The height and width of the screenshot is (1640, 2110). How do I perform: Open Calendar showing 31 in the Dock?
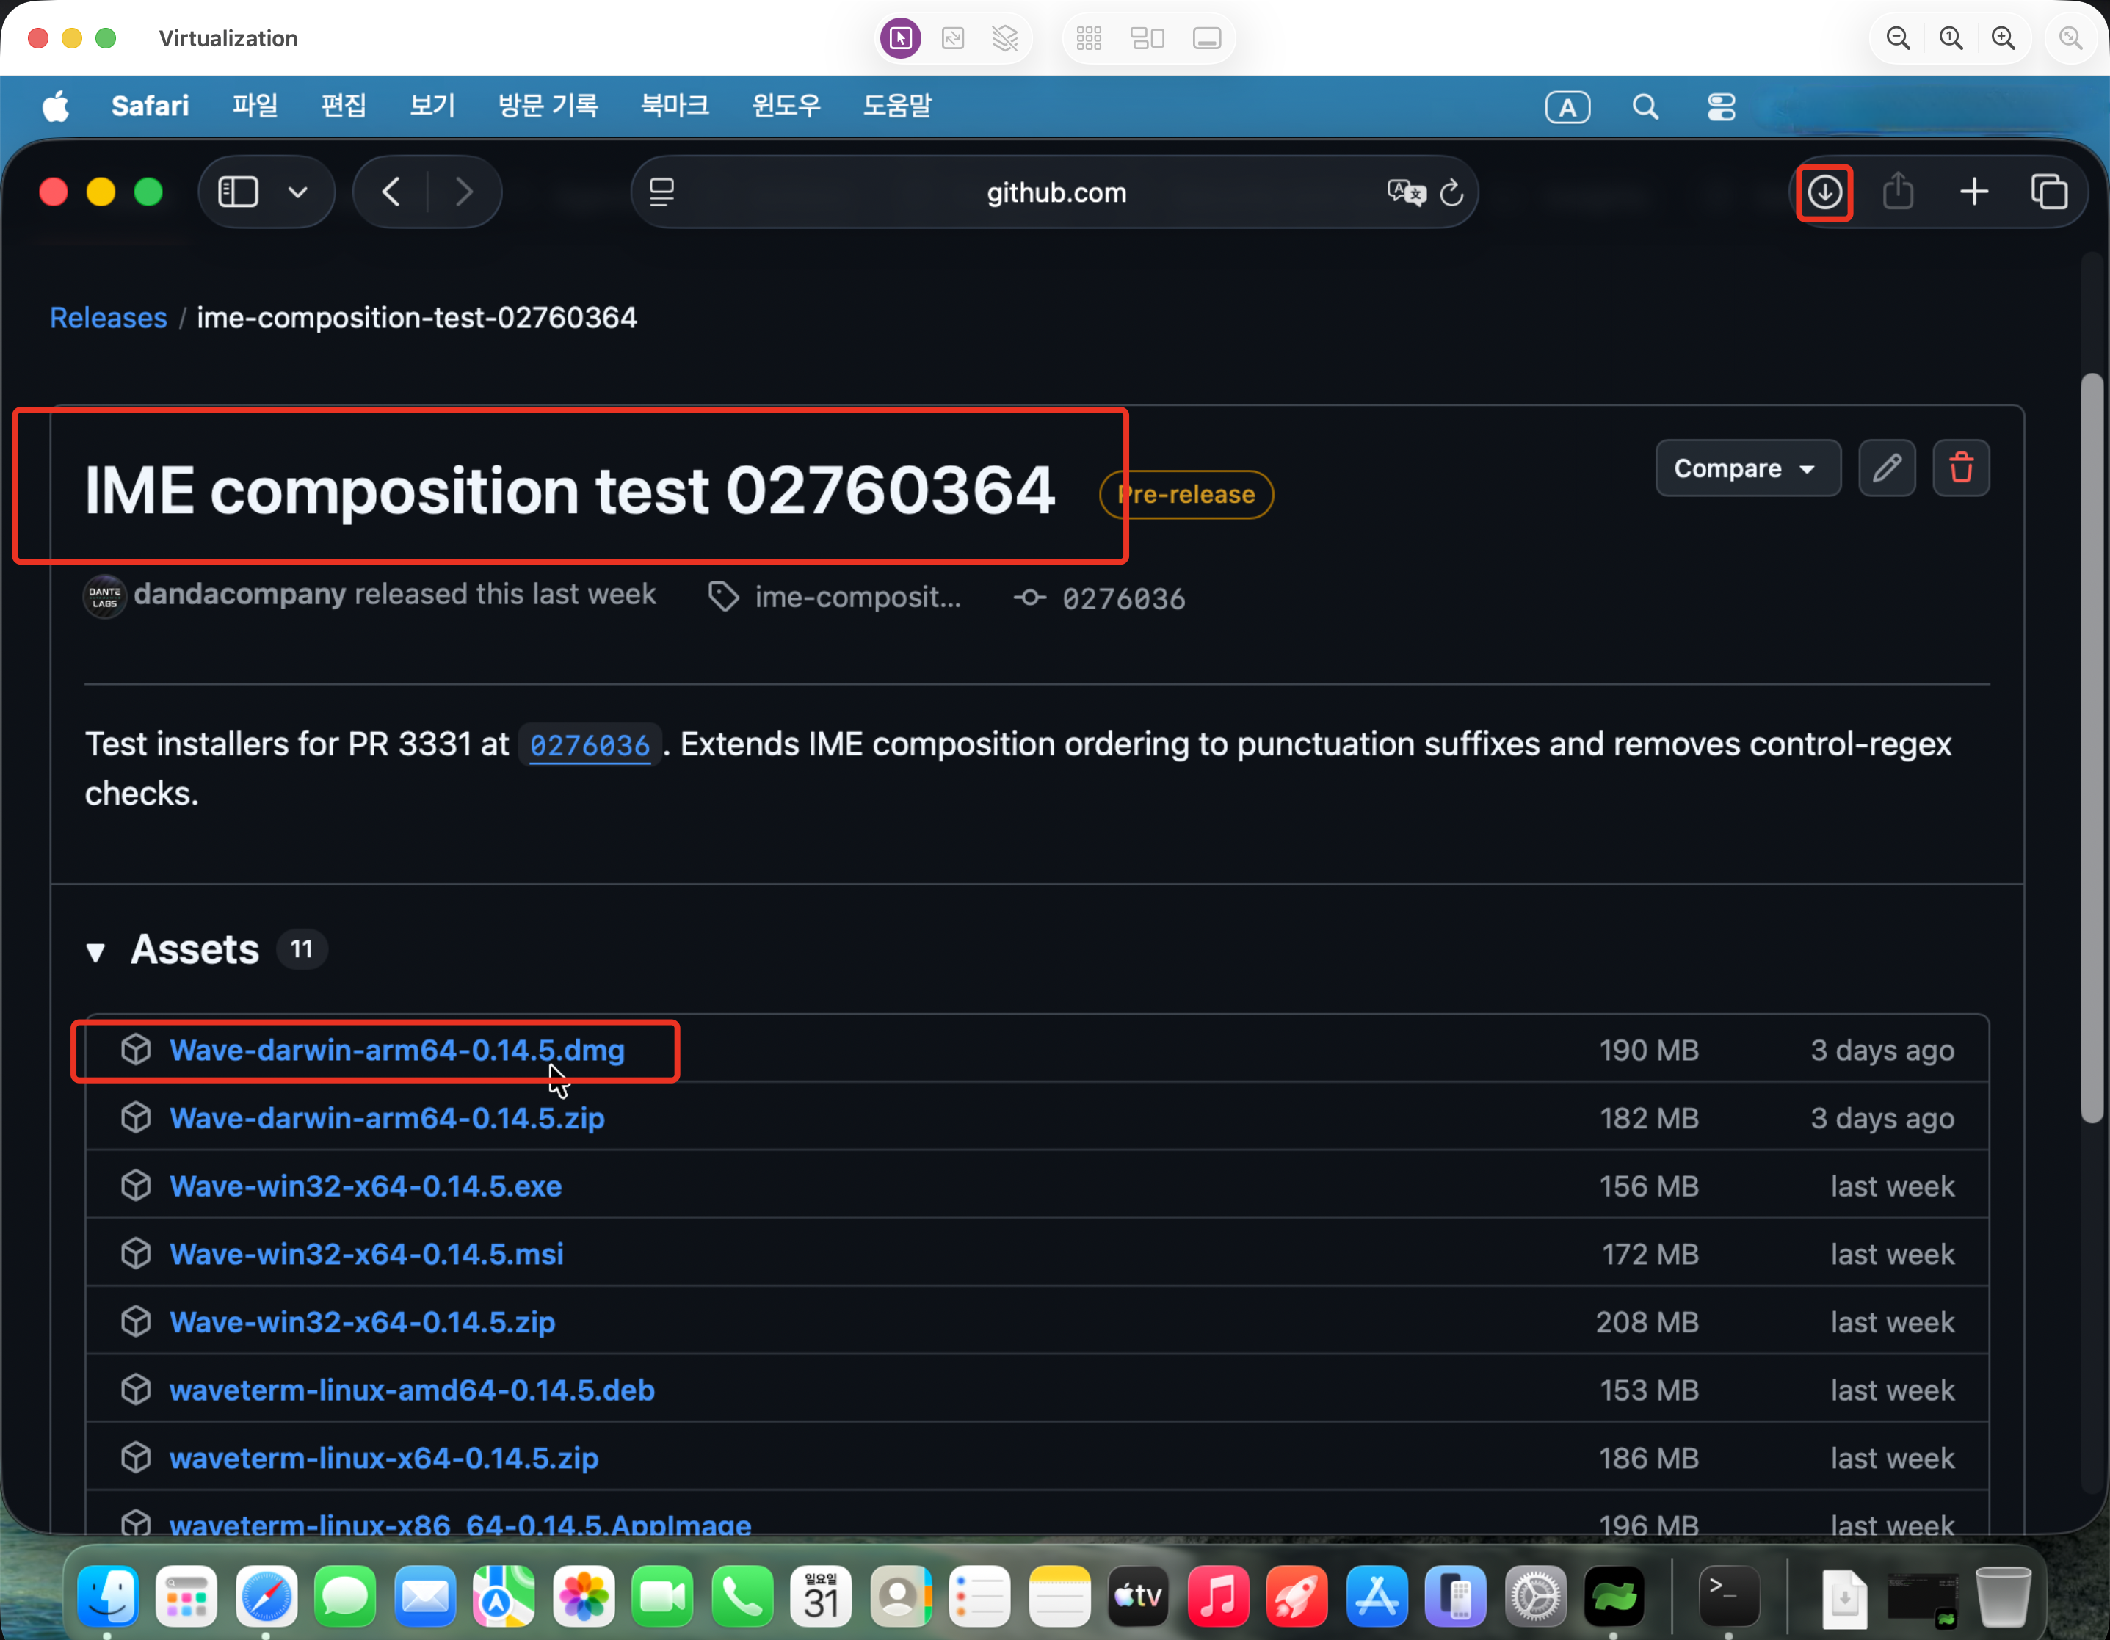pyautogui.click(x=822, y=1594)
